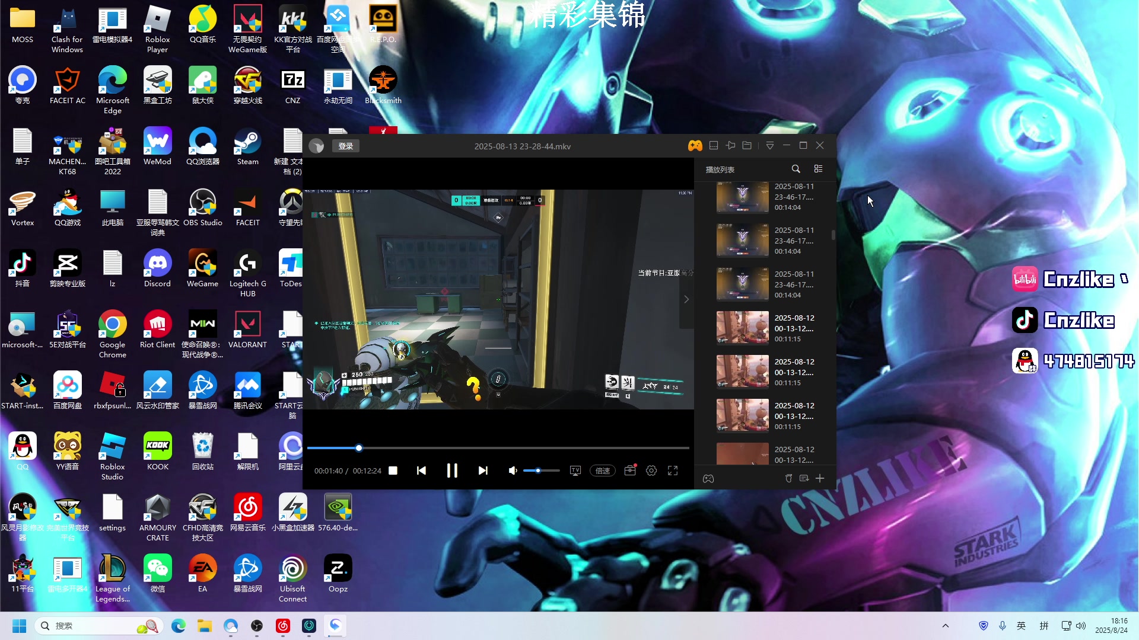Pause the playing video
Screen dimensions: 1139x640
coord(452,471)
